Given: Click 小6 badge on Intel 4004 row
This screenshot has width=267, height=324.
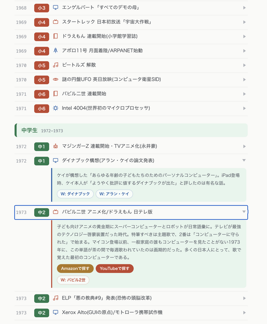Looking at the screenshot, I should coord(42,108).
